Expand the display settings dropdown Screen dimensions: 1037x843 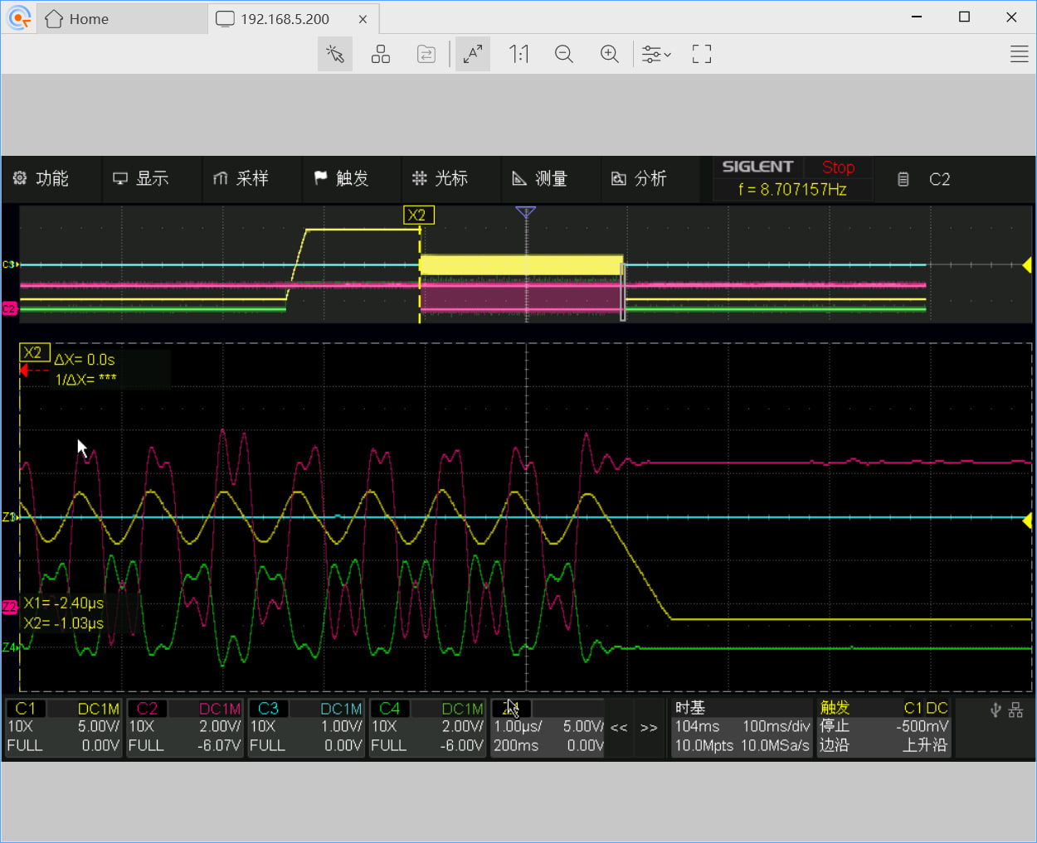coord(656,55)
